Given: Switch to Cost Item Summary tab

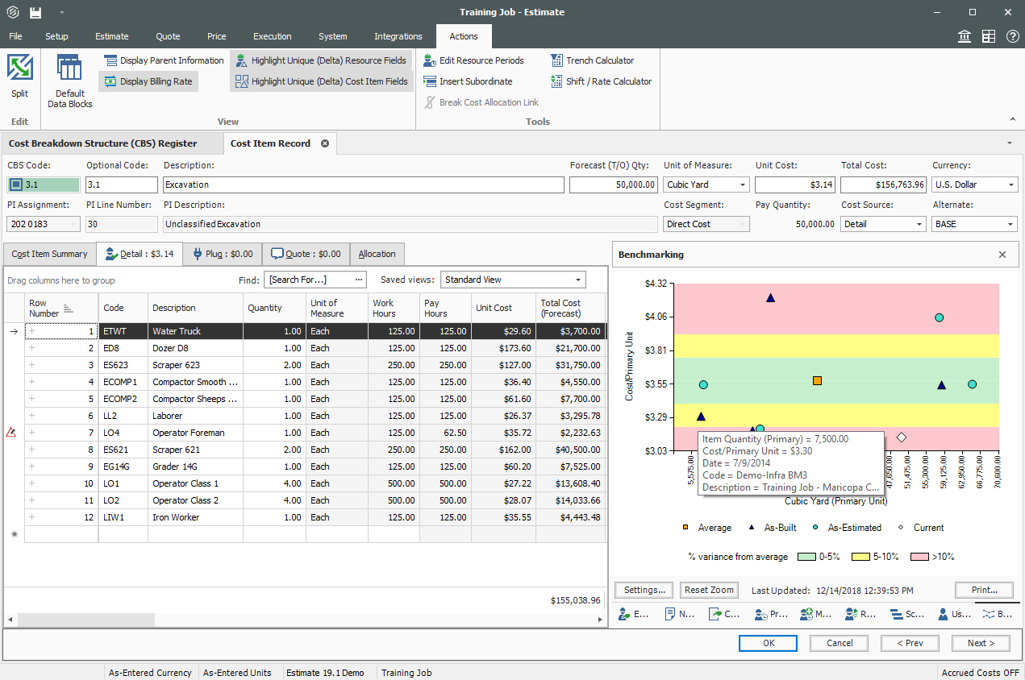Looking at the screenshot, I should coord(49,254).
